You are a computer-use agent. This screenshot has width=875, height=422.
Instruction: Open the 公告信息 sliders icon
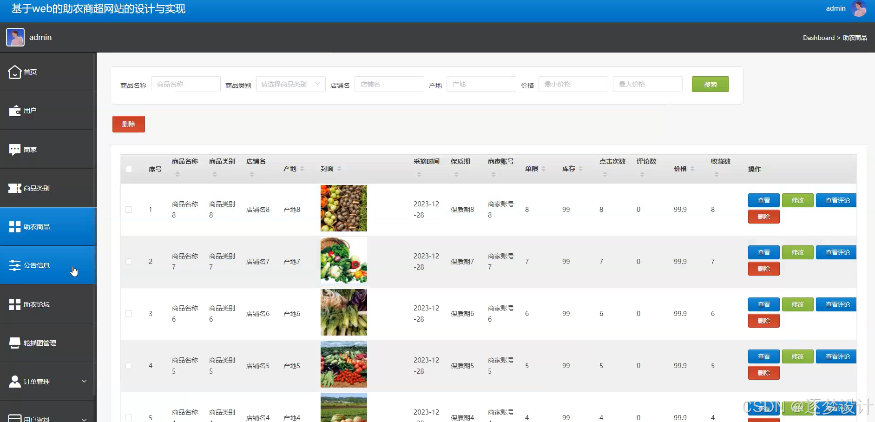point(15,265)
